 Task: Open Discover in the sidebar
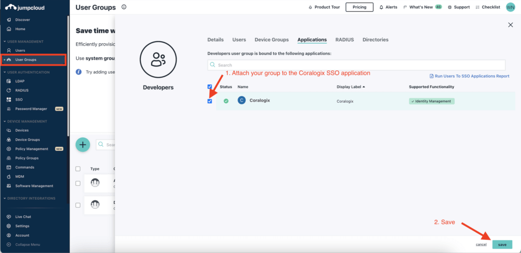[x=22, y=20]
